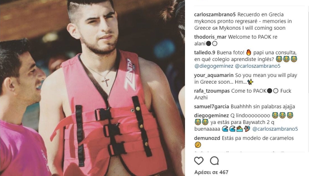Open rafa_tzoumpas commenter profile
Image resolution: width=309 pixels, height=176 pixels.
point(212,91)
